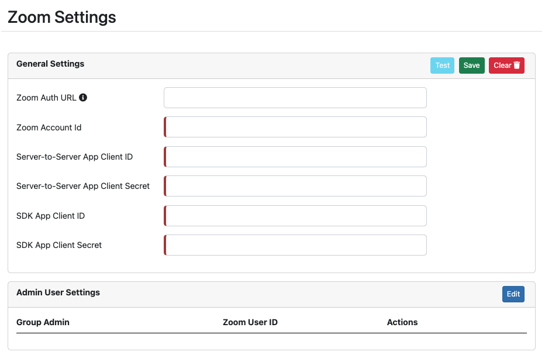This screenshot has height=362, width=545.
Task: Click the Zoom Account Id label
Action: (x=49, y=127)
